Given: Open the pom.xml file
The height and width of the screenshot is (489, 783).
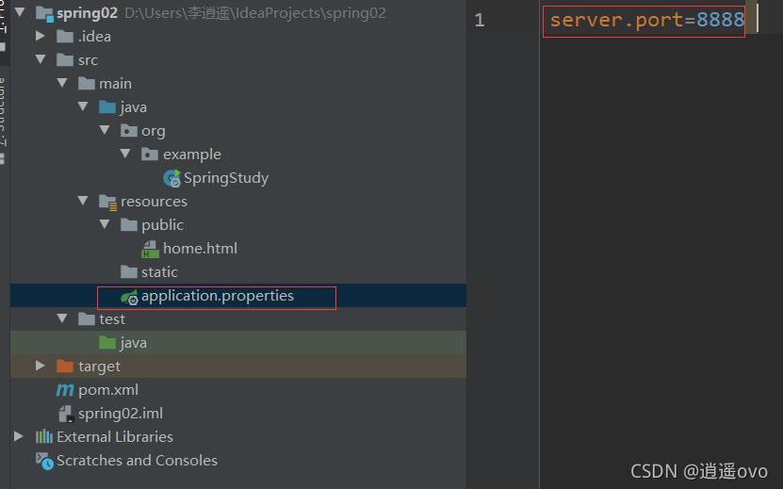Looking at the screenshot, I should click(108, 390).
